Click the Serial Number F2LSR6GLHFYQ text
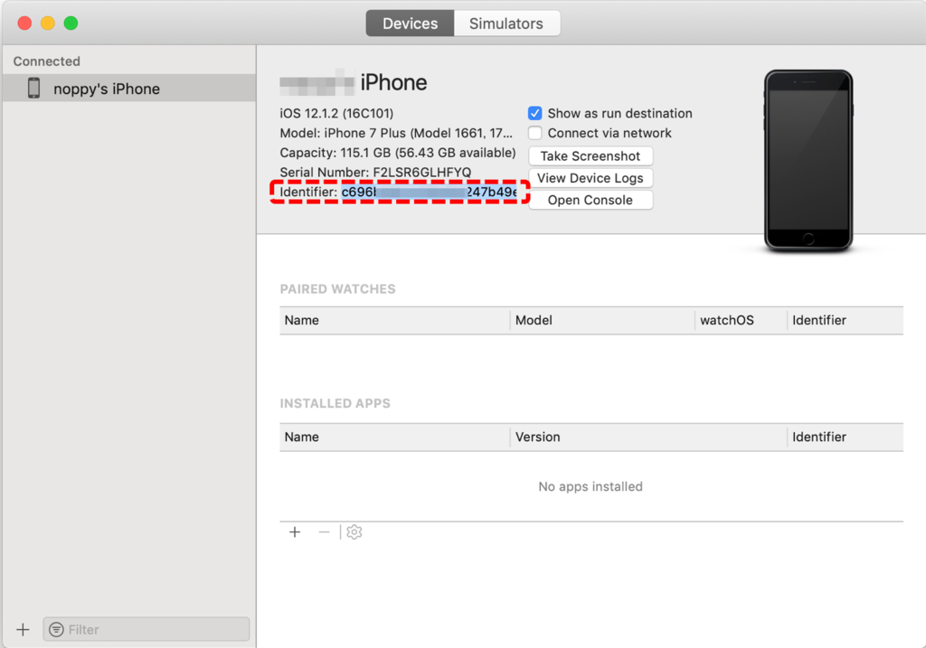The image size is (926, 648). pos(375,173)
